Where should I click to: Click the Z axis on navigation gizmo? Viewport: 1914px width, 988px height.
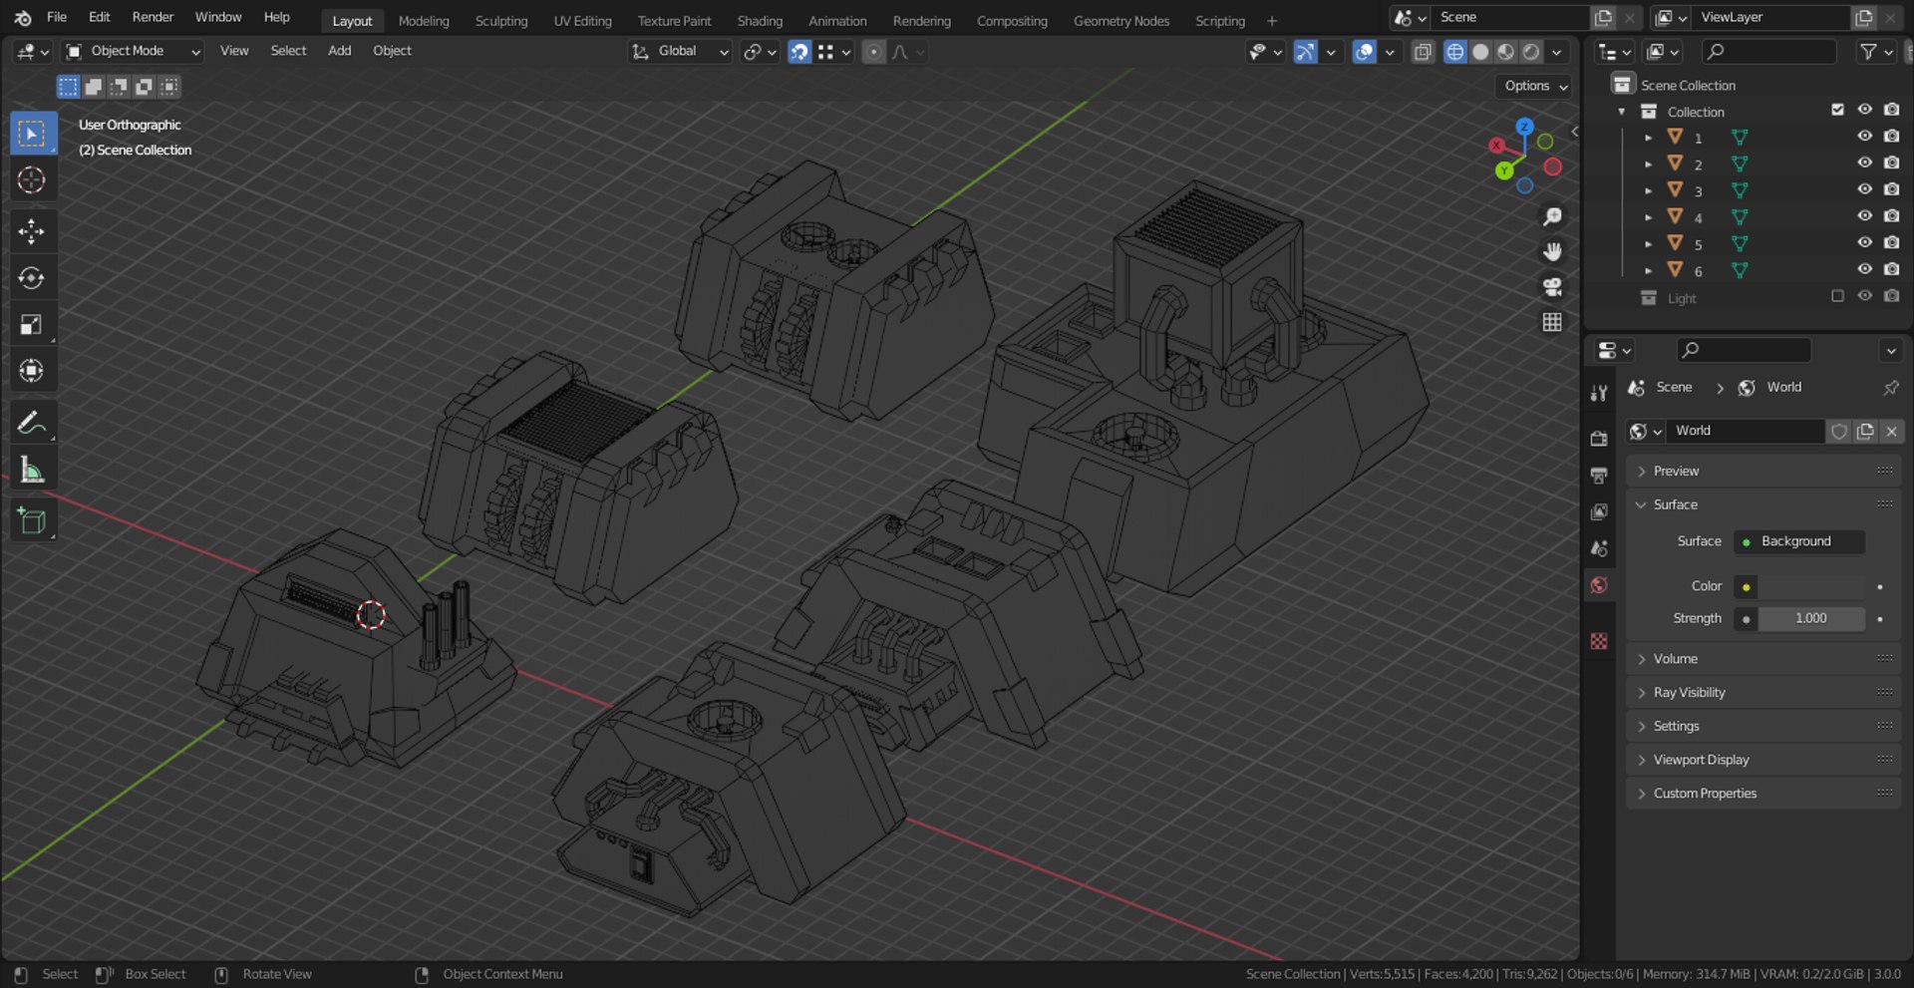pos(1524,127)
